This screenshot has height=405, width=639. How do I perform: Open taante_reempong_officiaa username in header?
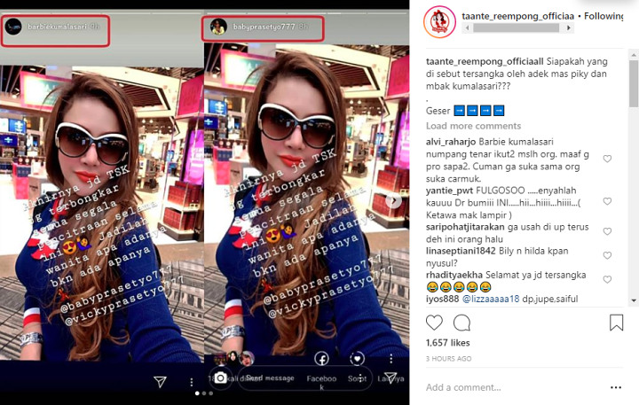point(517,16)
